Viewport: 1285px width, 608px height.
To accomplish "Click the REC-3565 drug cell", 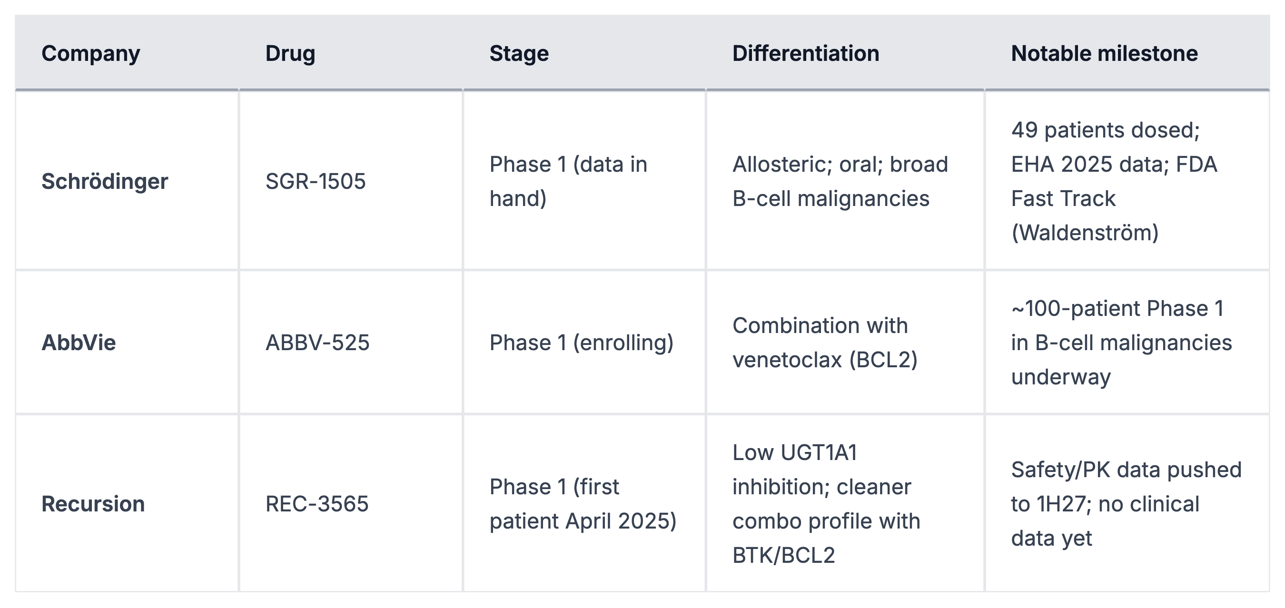I will (x=317, y=504).
